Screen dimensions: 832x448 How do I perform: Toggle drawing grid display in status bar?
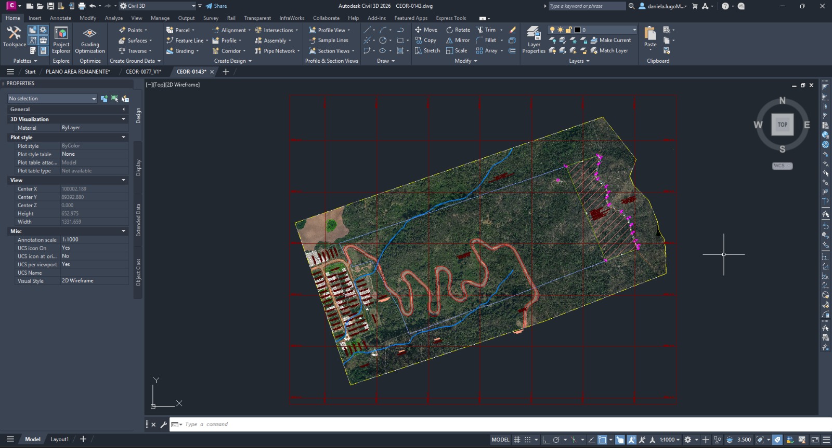[517, 440]
